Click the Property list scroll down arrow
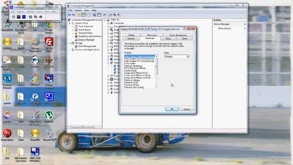Image resolution: width=293 pixels, height=165 pixels. coord(157,87)
